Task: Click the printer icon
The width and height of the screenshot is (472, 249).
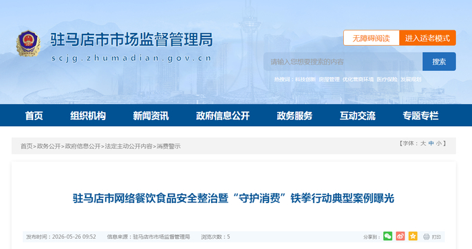Action: [x=426, y=237]
